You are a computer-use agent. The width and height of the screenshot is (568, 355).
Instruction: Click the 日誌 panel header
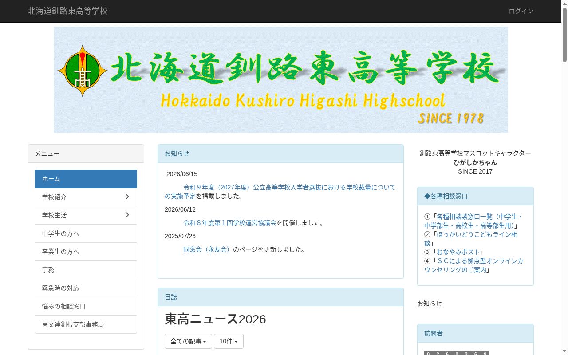tap(280, 297)
